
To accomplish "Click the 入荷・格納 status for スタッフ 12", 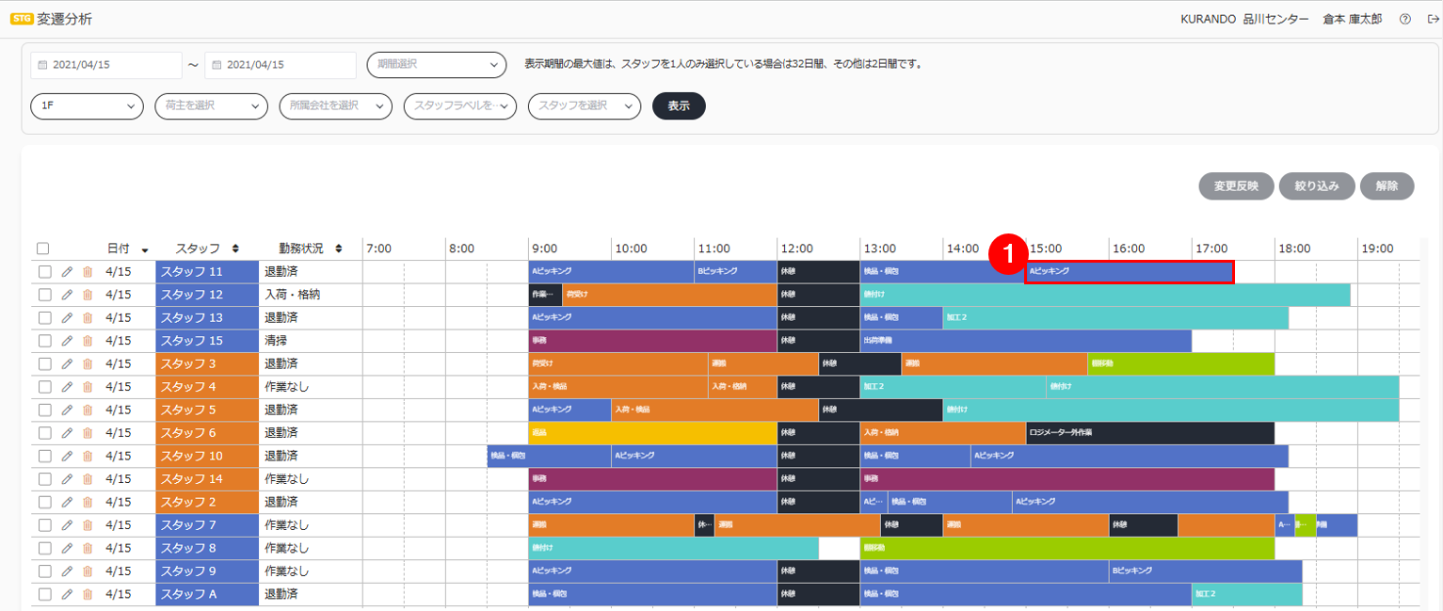I will (x=292, y=295).
